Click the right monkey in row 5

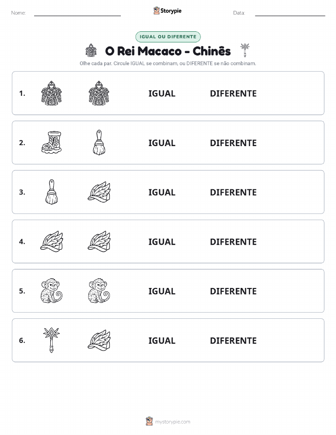click(x=99, y=291)
